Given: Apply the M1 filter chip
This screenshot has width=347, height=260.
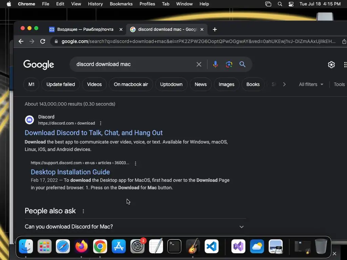Looking at the screenshot, I should point(32,84).
